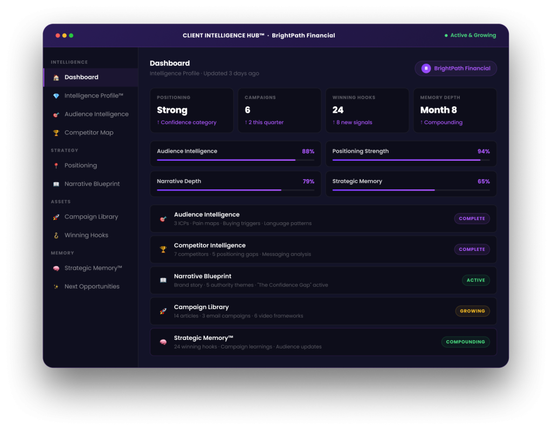Click the trophy icon beside Competitor Map
Screen dimensions: 552x430
click(56, 133)
